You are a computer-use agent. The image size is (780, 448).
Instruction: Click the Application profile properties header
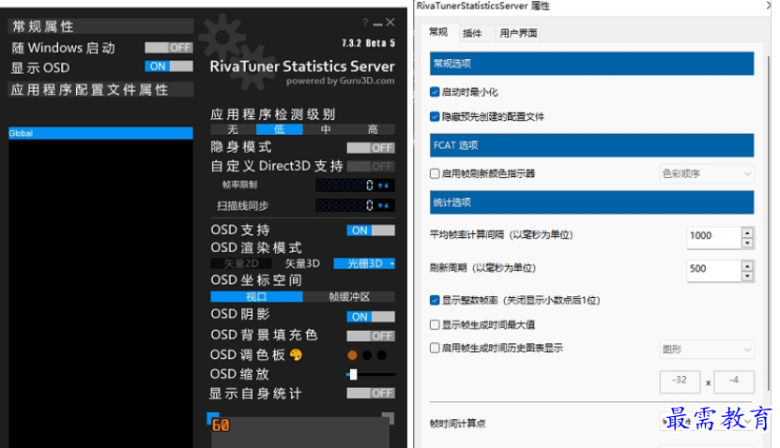tap(100, 89)
